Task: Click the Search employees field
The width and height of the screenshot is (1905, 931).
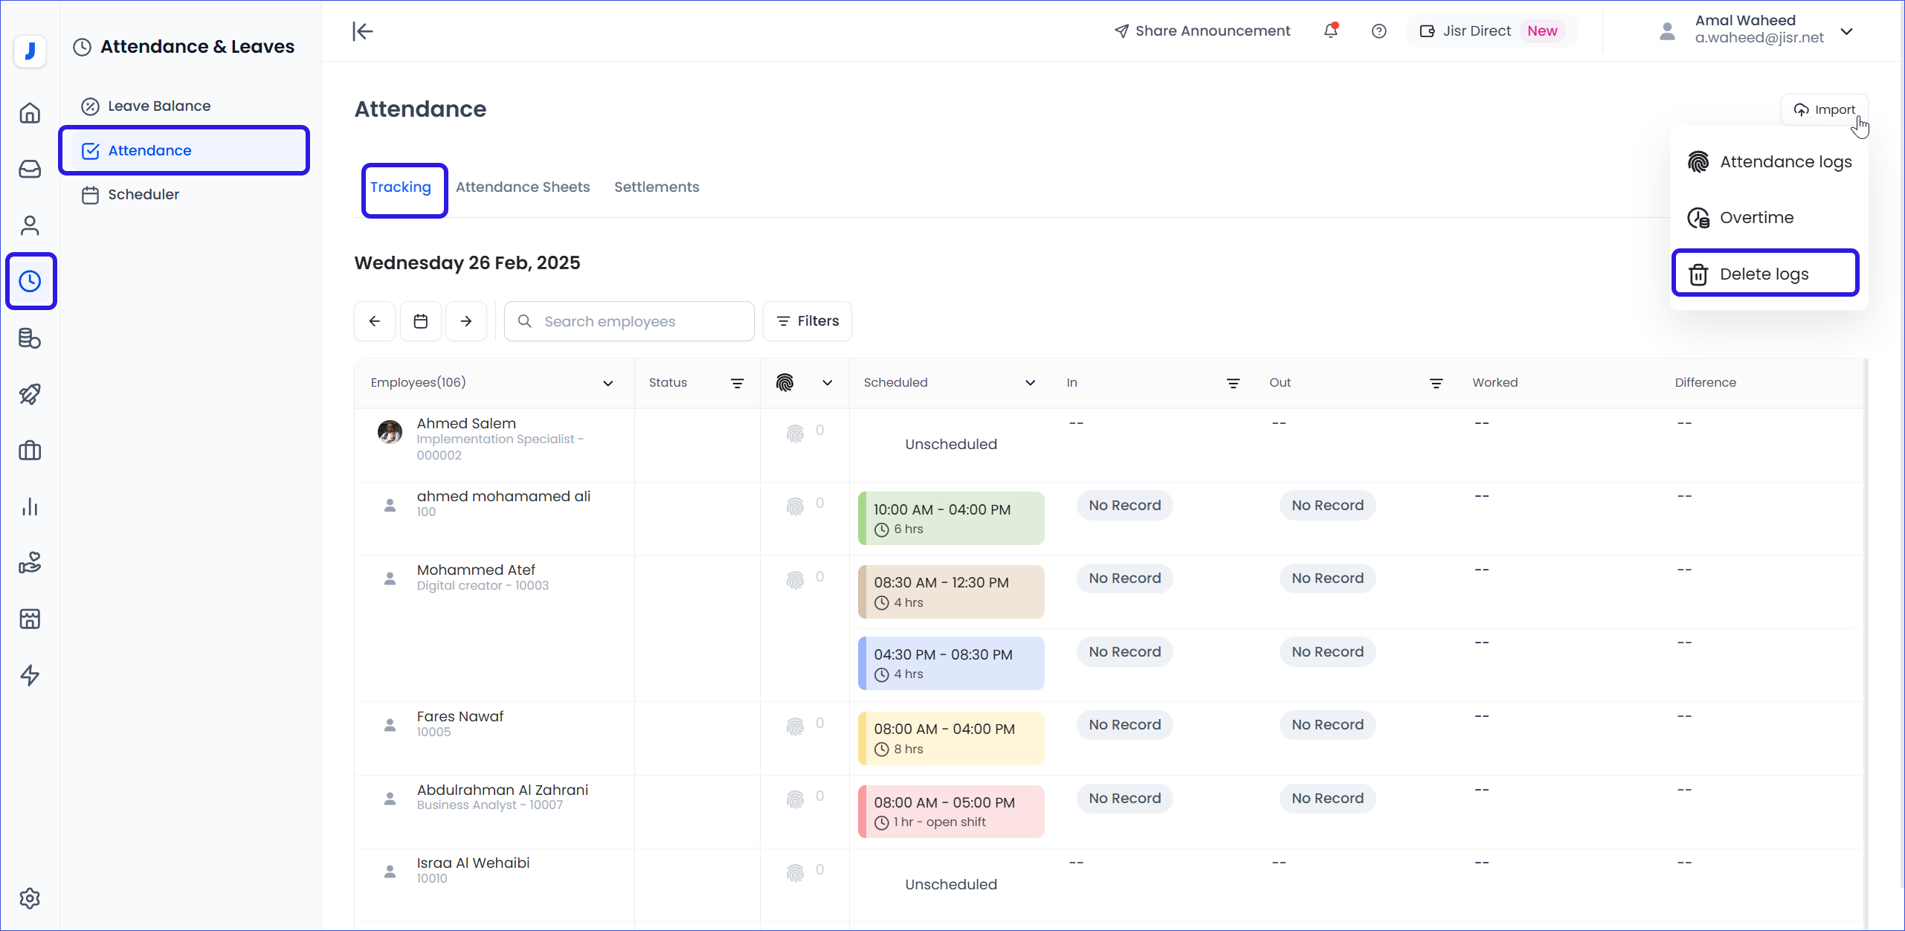Action: 629,321
